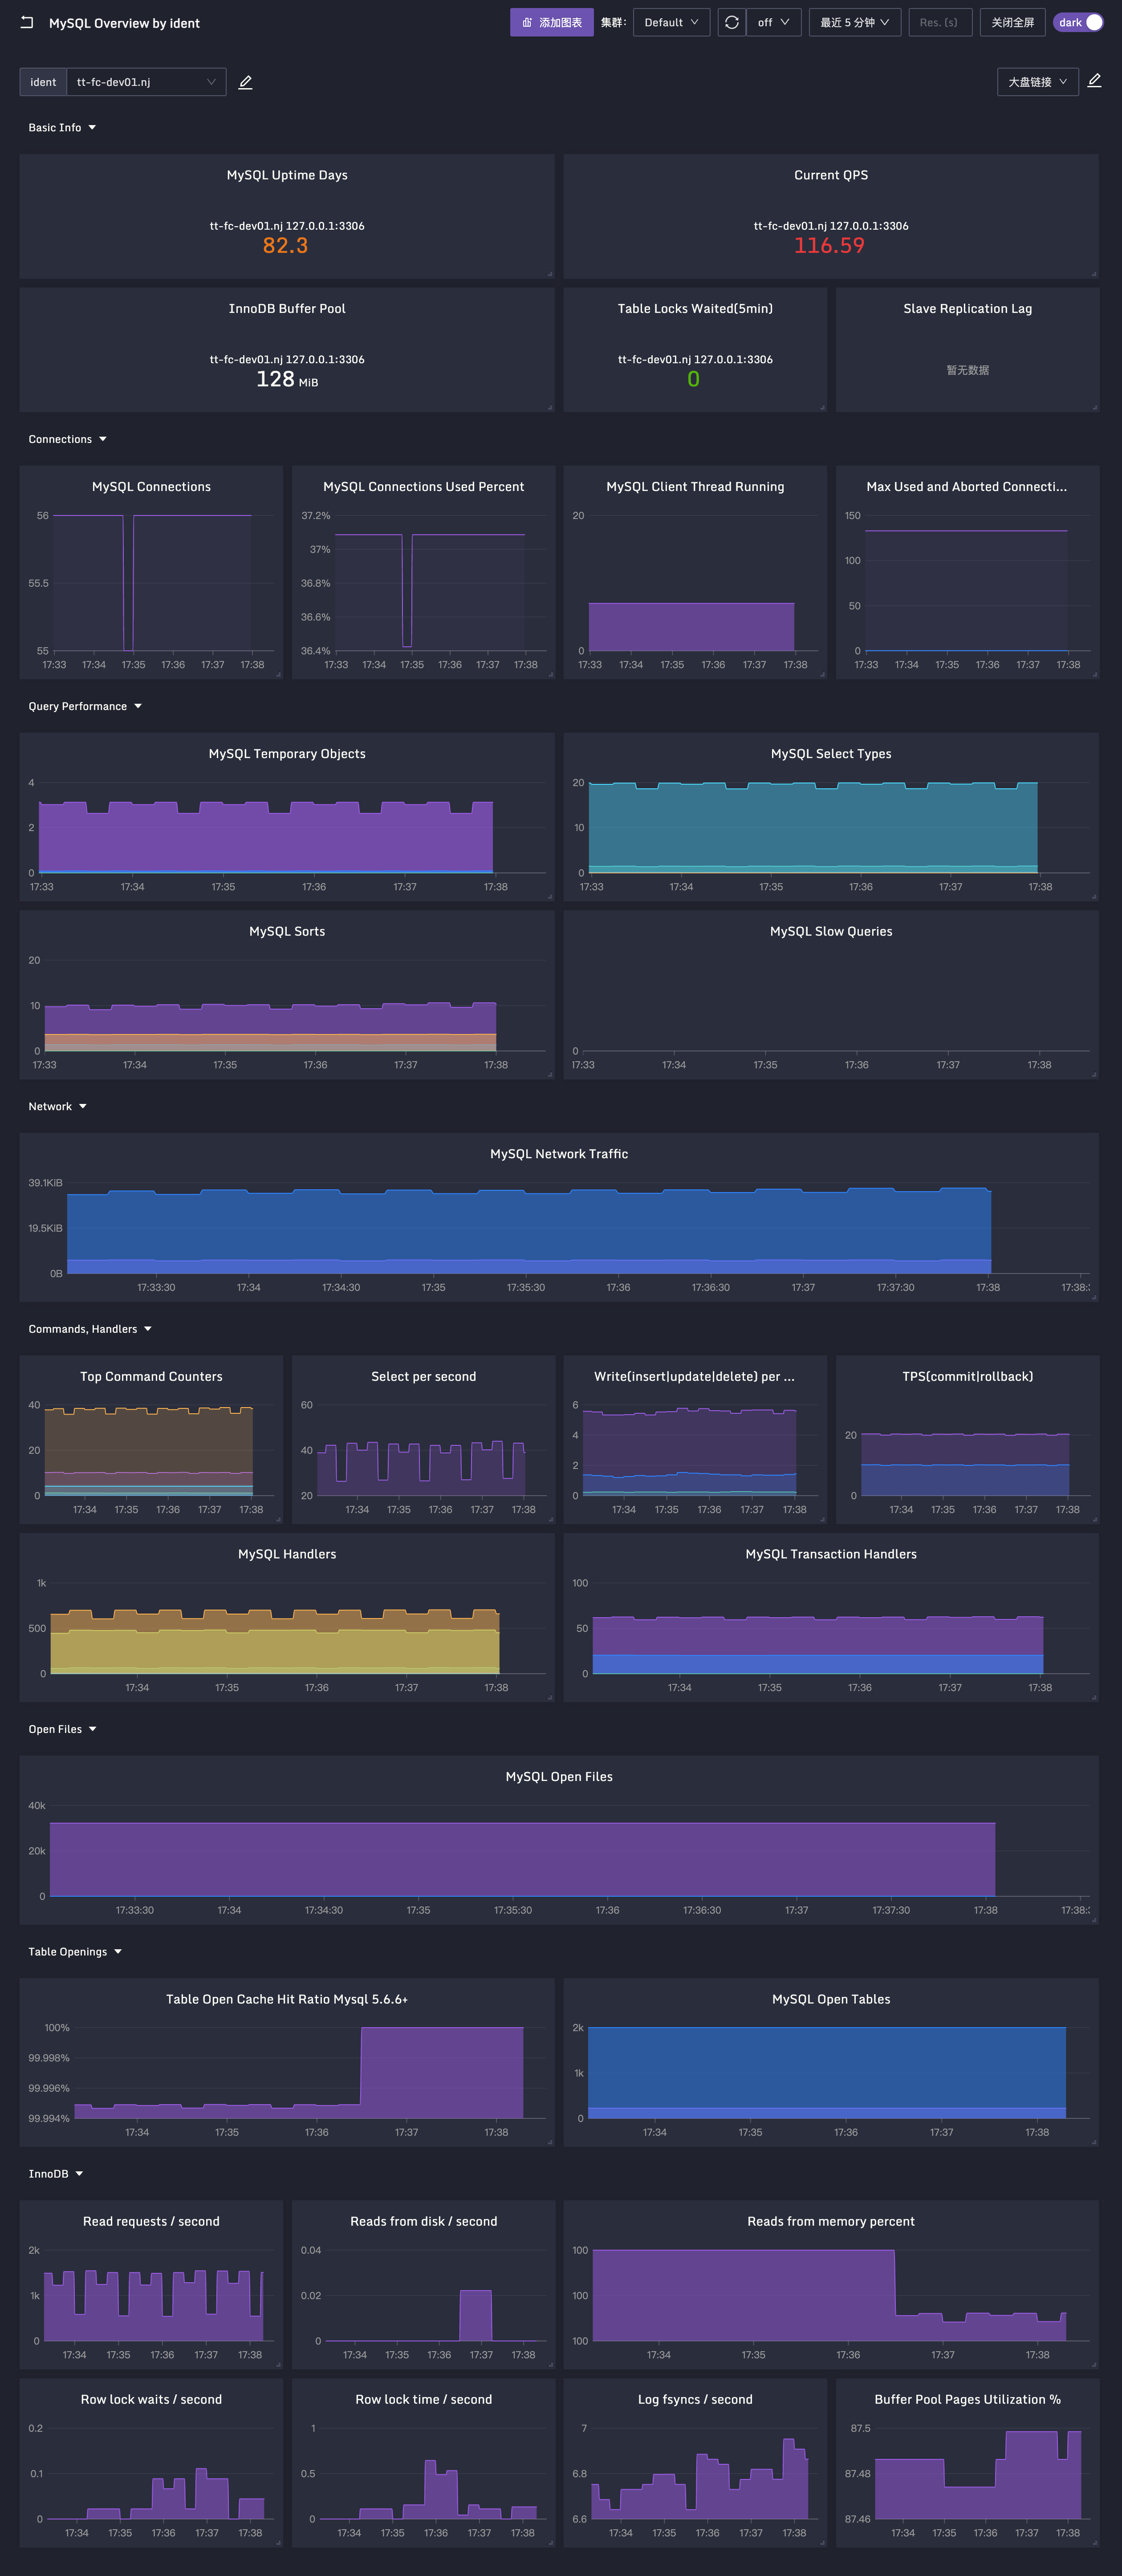This screenshot has height=2576, width=1122.
Task: Edit dashboard links with the right pencil icon
Action: (x=1094, y=81)
